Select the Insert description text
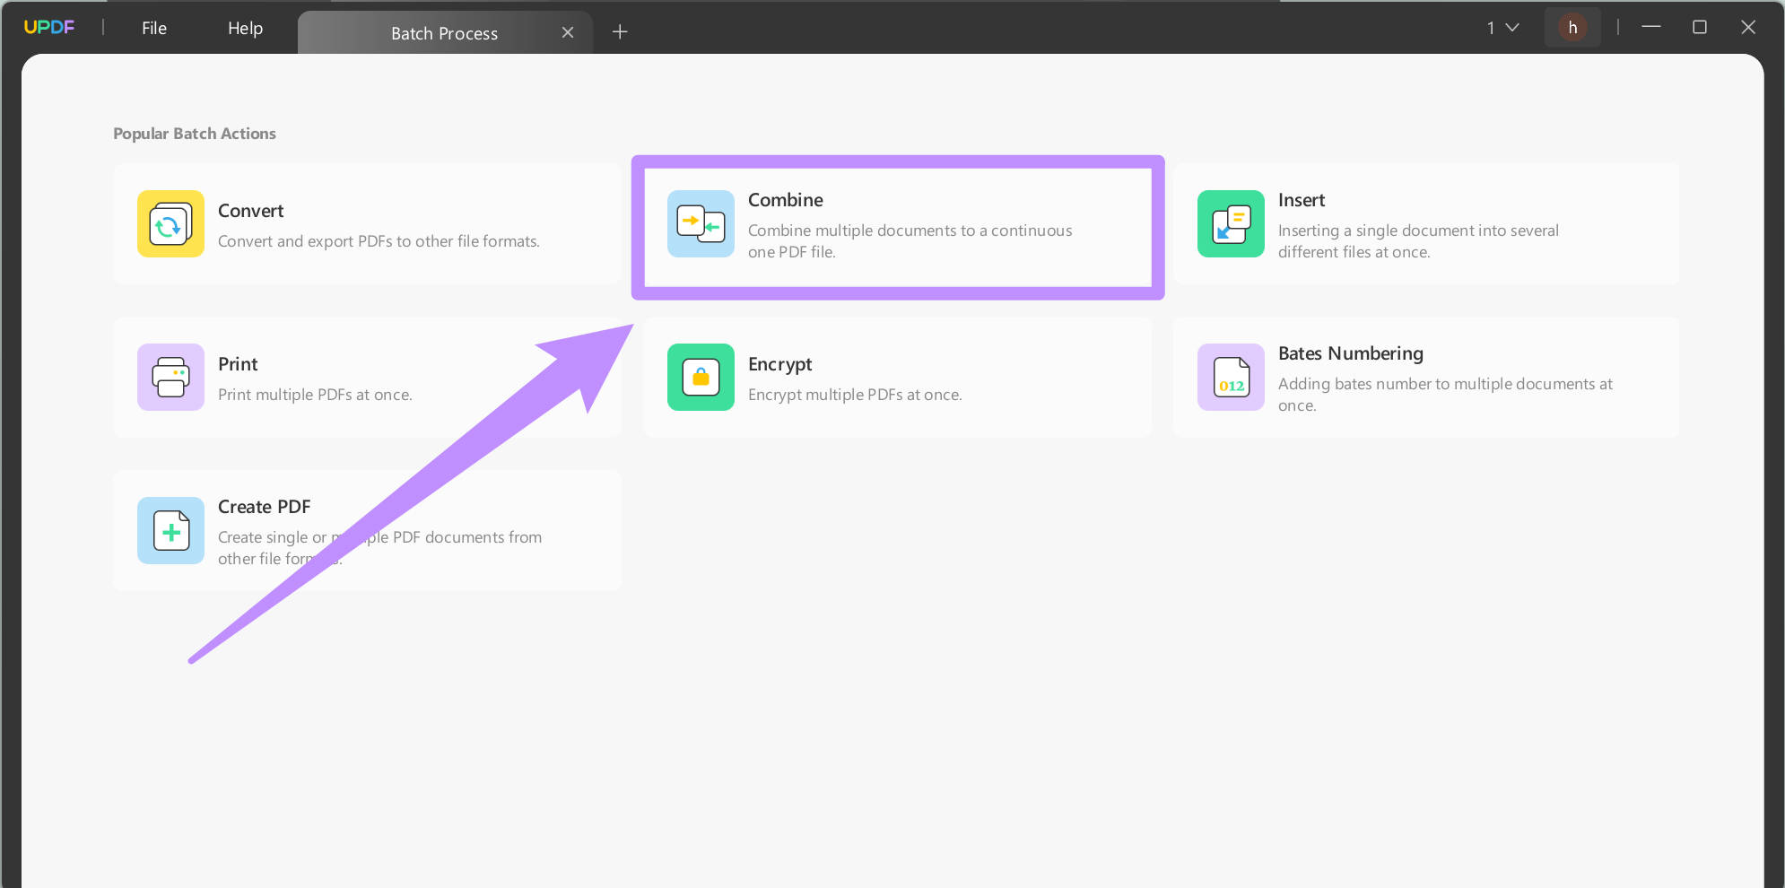This screenshot has height=888, width=1785. (1417, 241)
